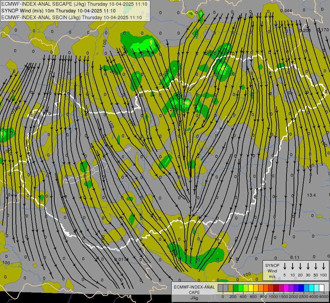Select the dark green CAPE legend swatch
330x303 pixels.
pyautogui.click(x=236, y=288)
